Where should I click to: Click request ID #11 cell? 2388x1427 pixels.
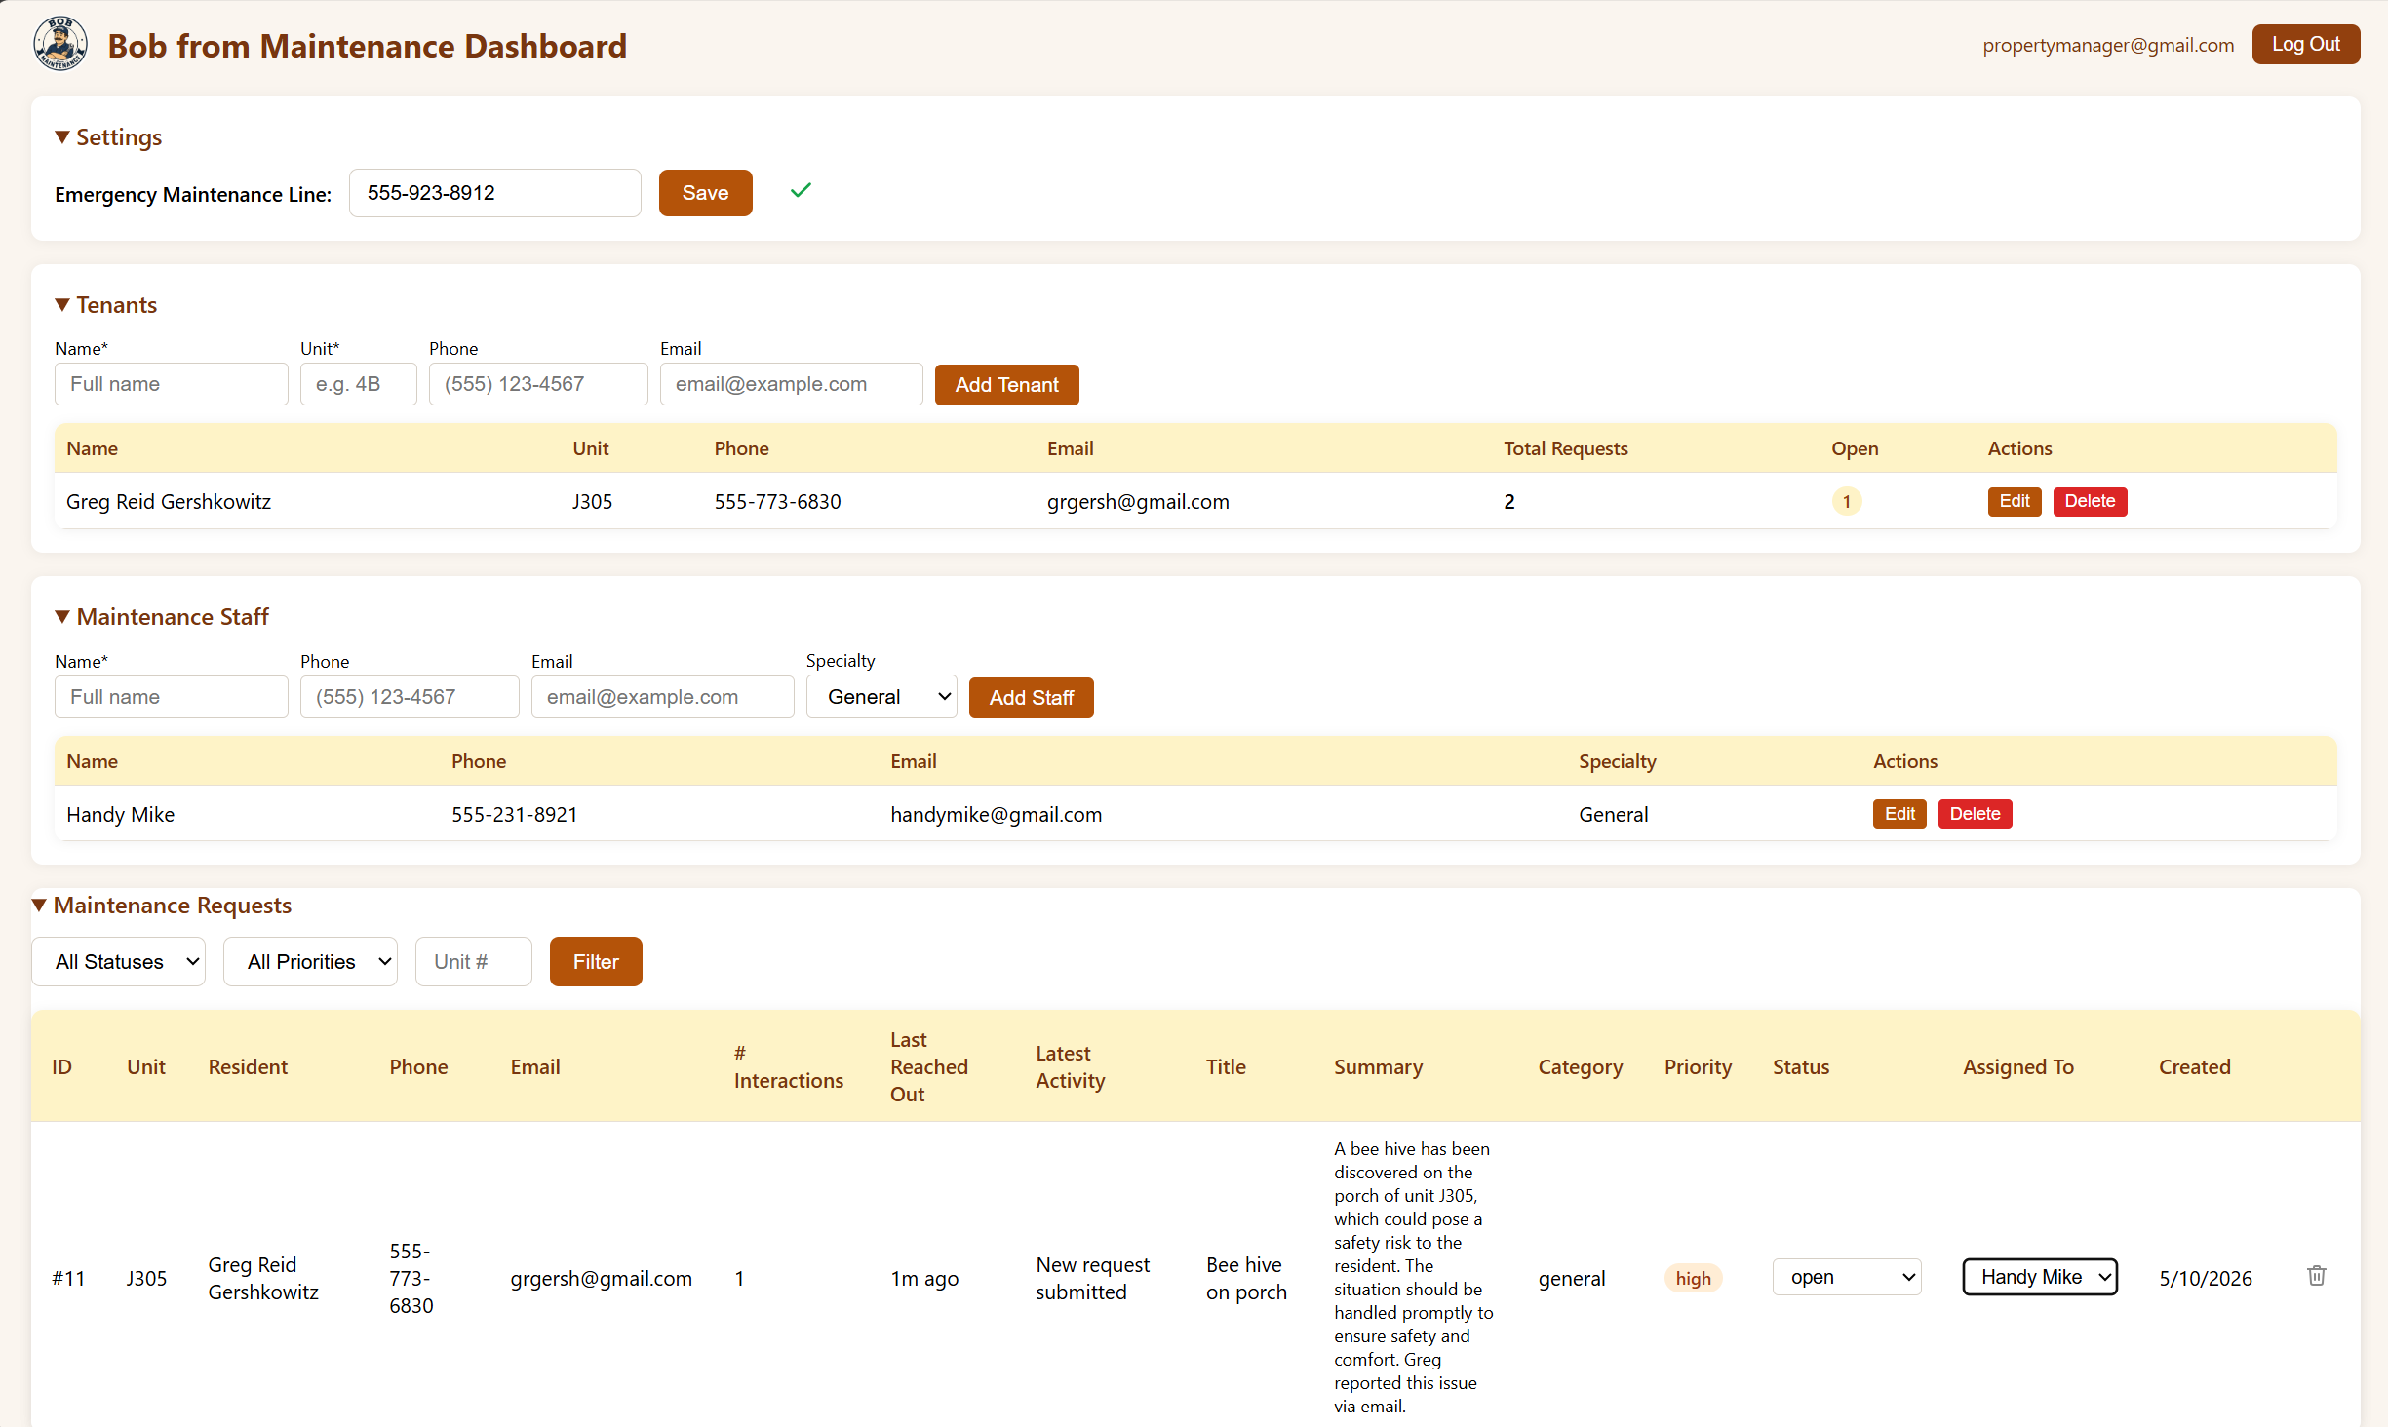pos(68,1278)
